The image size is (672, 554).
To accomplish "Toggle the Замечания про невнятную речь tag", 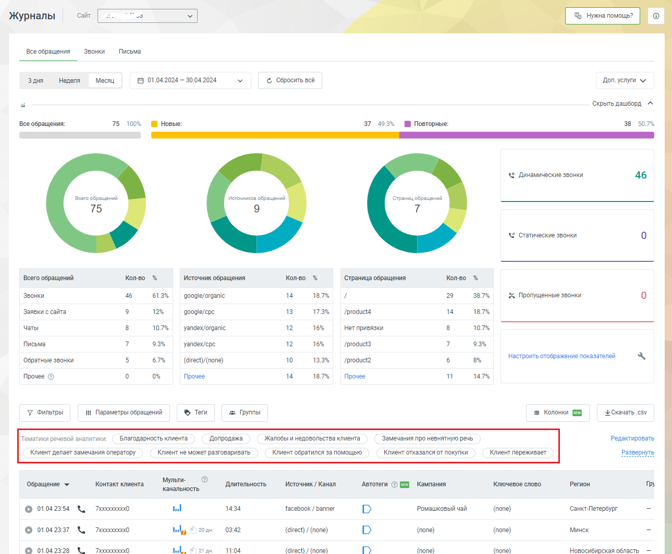I will click(427, 439).
